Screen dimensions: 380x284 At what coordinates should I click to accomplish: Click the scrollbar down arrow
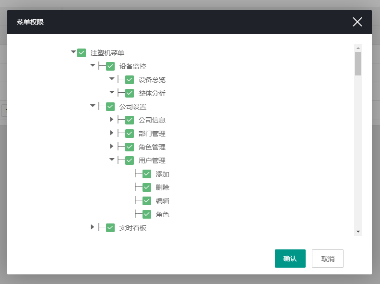click(358, 232)
